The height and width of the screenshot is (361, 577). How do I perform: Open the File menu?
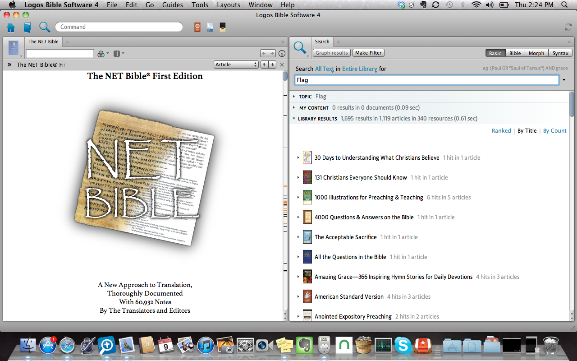click(112, 5)
